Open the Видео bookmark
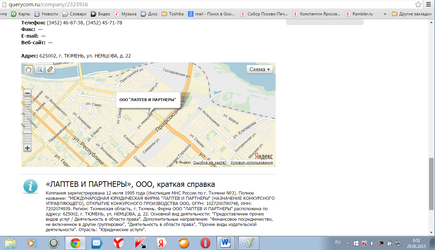The width and height of the screenshot is (435, 250). 100,14
